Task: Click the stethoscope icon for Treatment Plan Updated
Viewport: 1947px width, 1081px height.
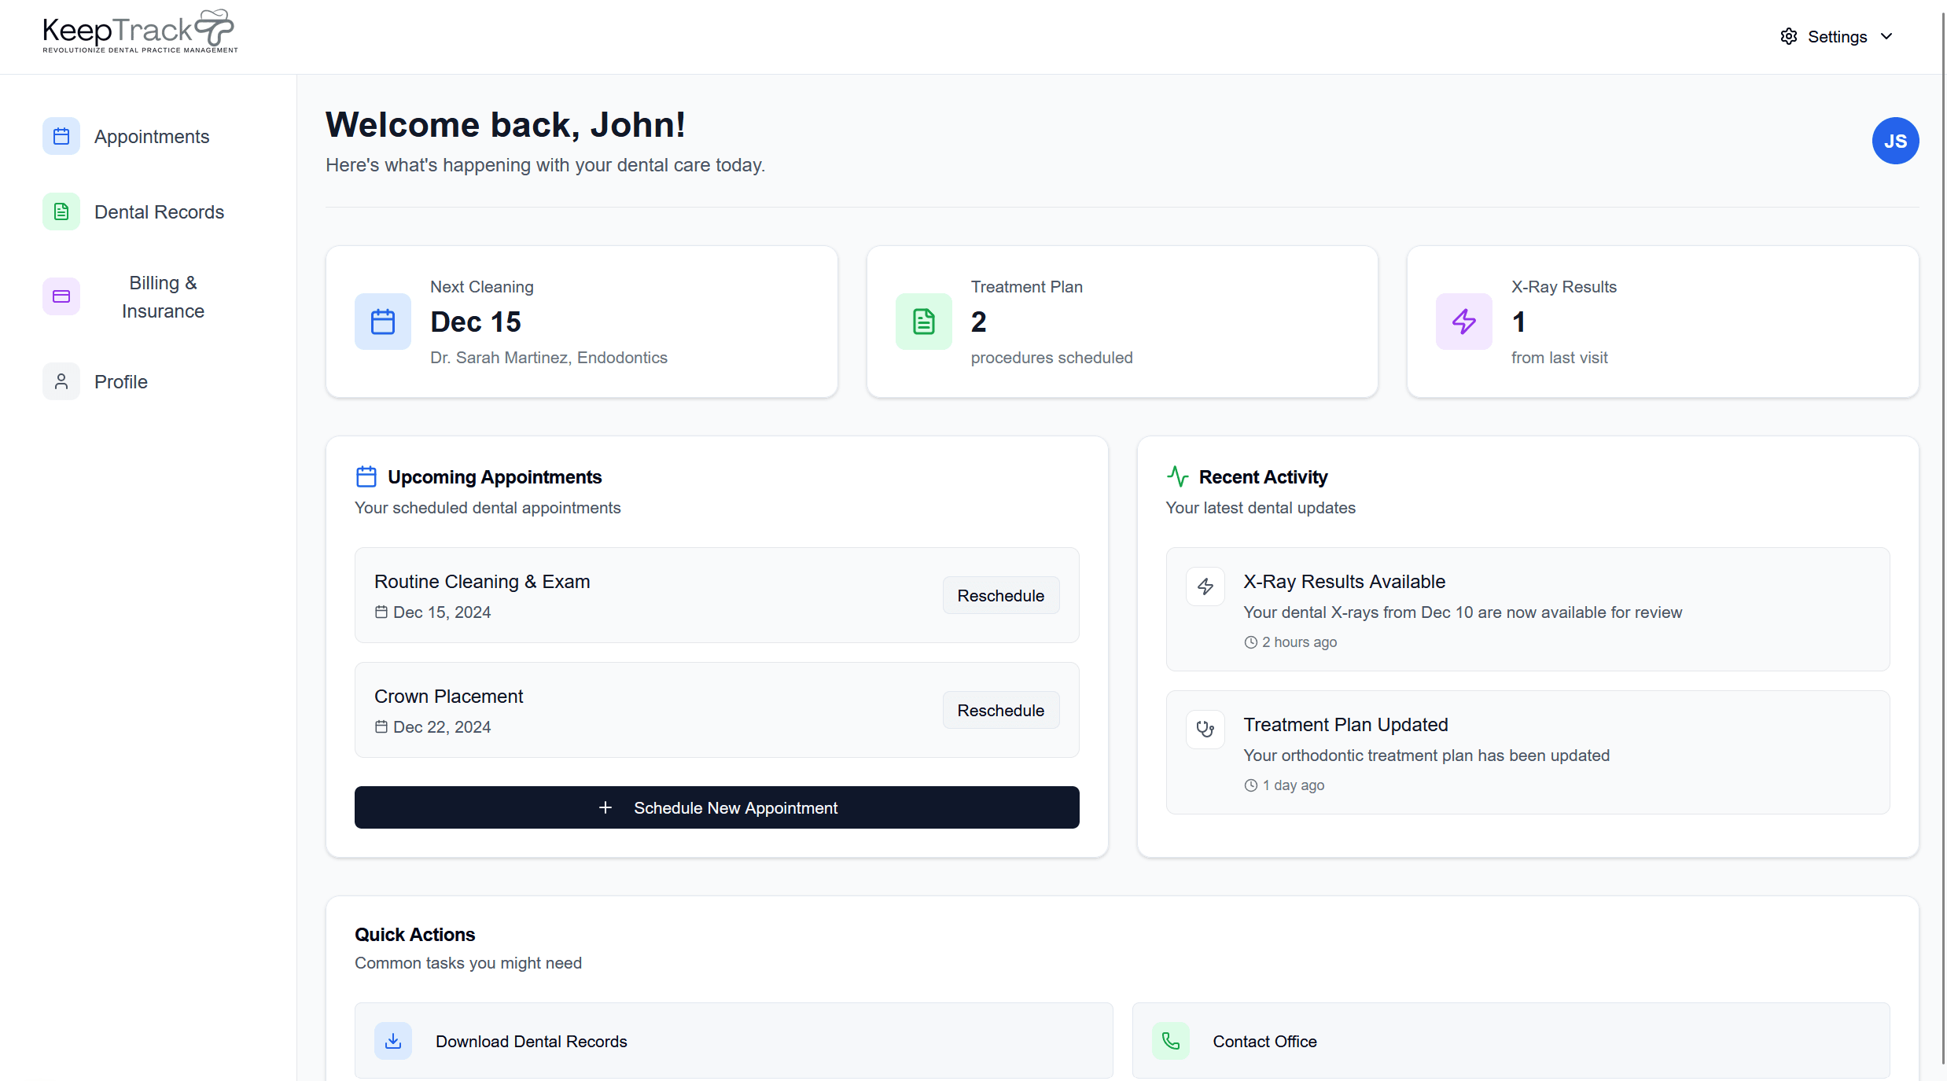Action: 1205,730
